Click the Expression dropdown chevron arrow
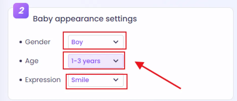 pos(116,80)
